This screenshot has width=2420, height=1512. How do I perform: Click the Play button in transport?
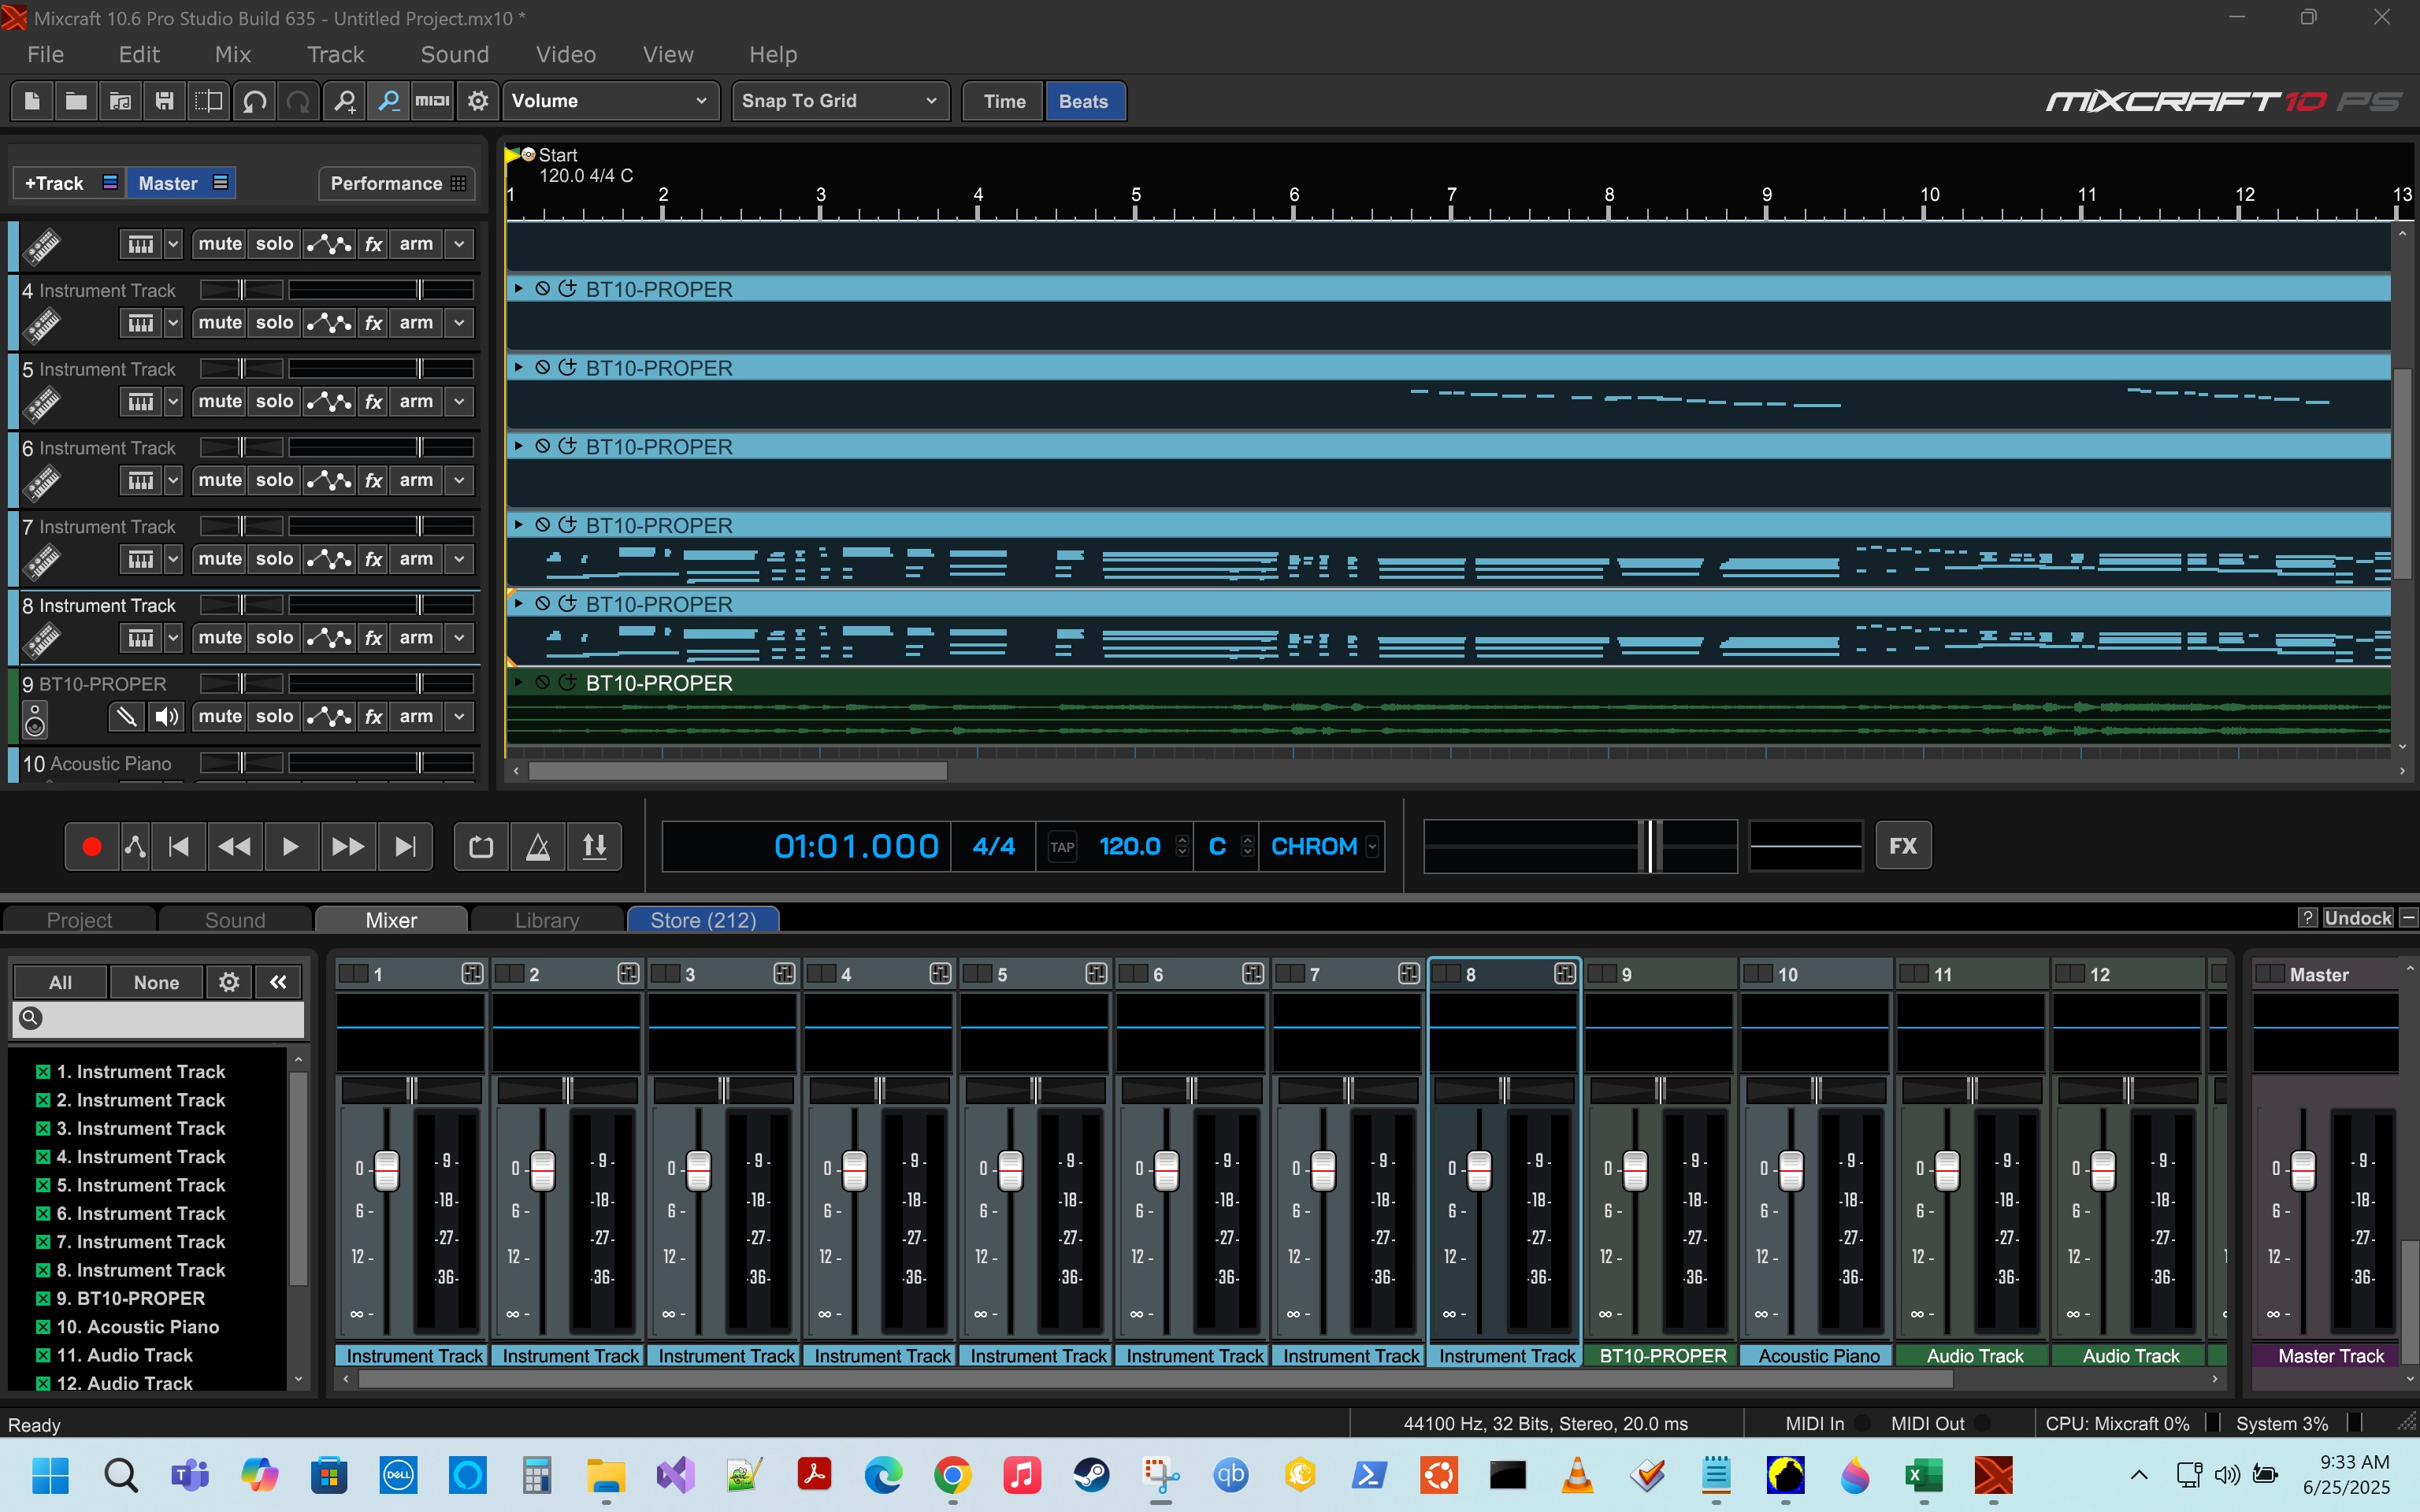tap(290, 847)
